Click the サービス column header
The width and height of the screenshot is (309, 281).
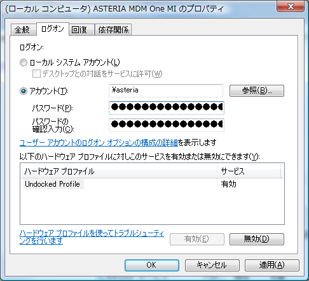[249, 171]
